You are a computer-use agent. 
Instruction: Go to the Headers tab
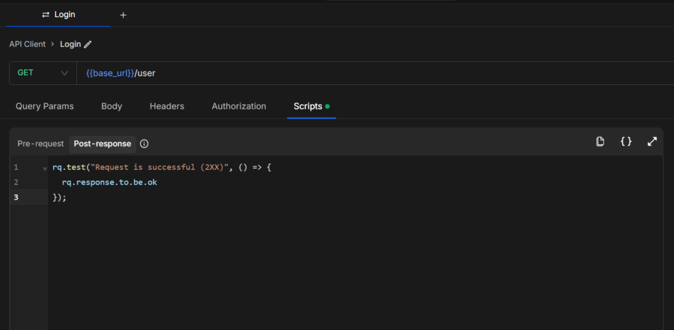point(167,106)
